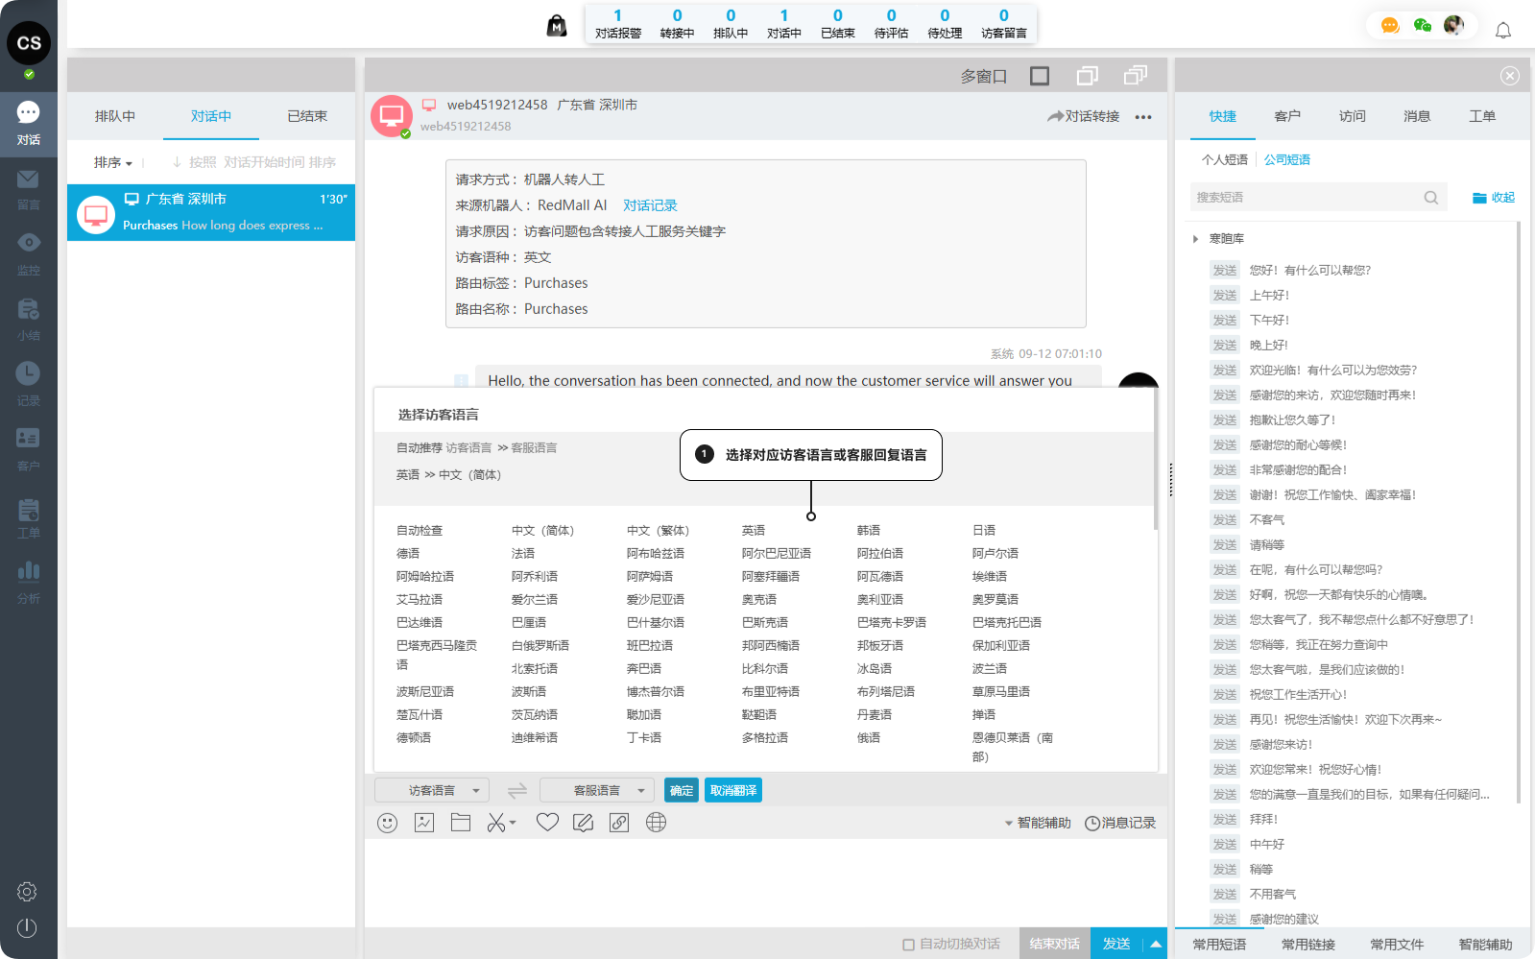The image size is (1535, 959).
Task: Click the heart icon in chat toolbar
Action: tap(547, 823)
